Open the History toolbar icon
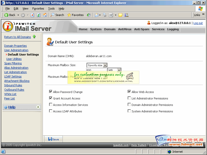This screenshot has height=155, width=207. (89, 15)
